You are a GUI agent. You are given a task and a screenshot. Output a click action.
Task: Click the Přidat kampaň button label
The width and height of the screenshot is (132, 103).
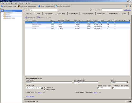coord(32,17)
